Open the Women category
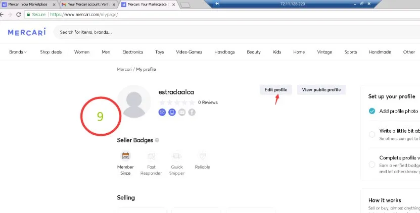The height and width of the screenshot is (213, 420). pyautogui.click(x=82, y=52)
